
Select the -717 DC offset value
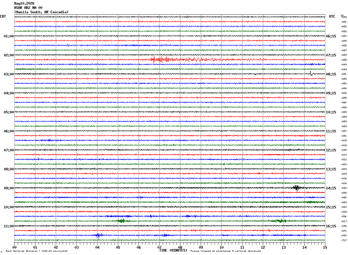tap(344, 240)
